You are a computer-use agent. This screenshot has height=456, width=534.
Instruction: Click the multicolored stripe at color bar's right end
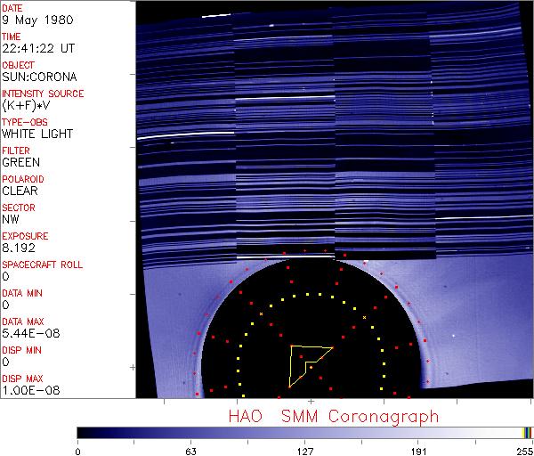coord(527,432)
